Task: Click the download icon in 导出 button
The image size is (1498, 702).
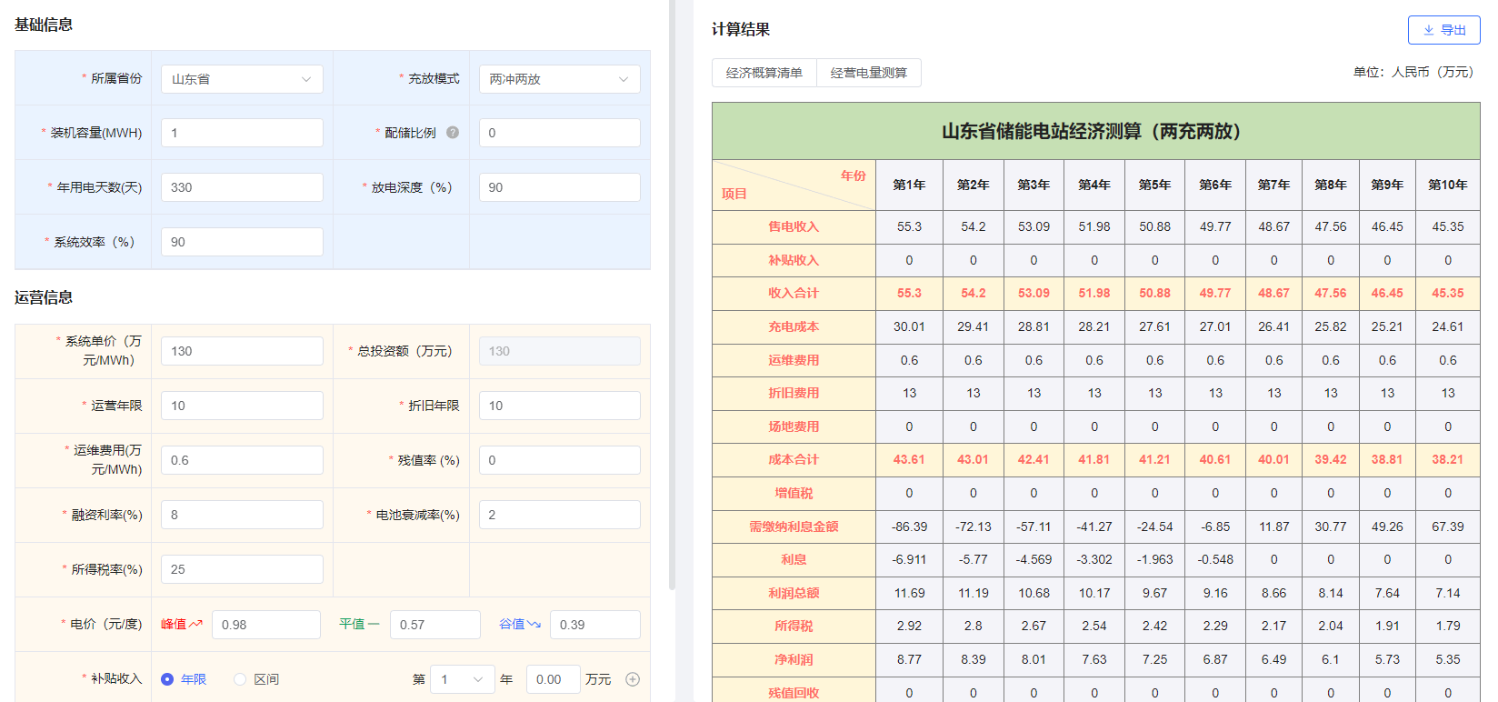Action: click(1429, 30)
